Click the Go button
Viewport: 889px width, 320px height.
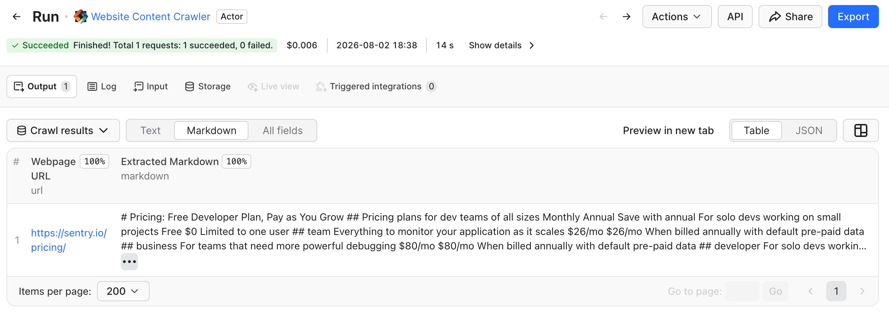pos(775,291)
